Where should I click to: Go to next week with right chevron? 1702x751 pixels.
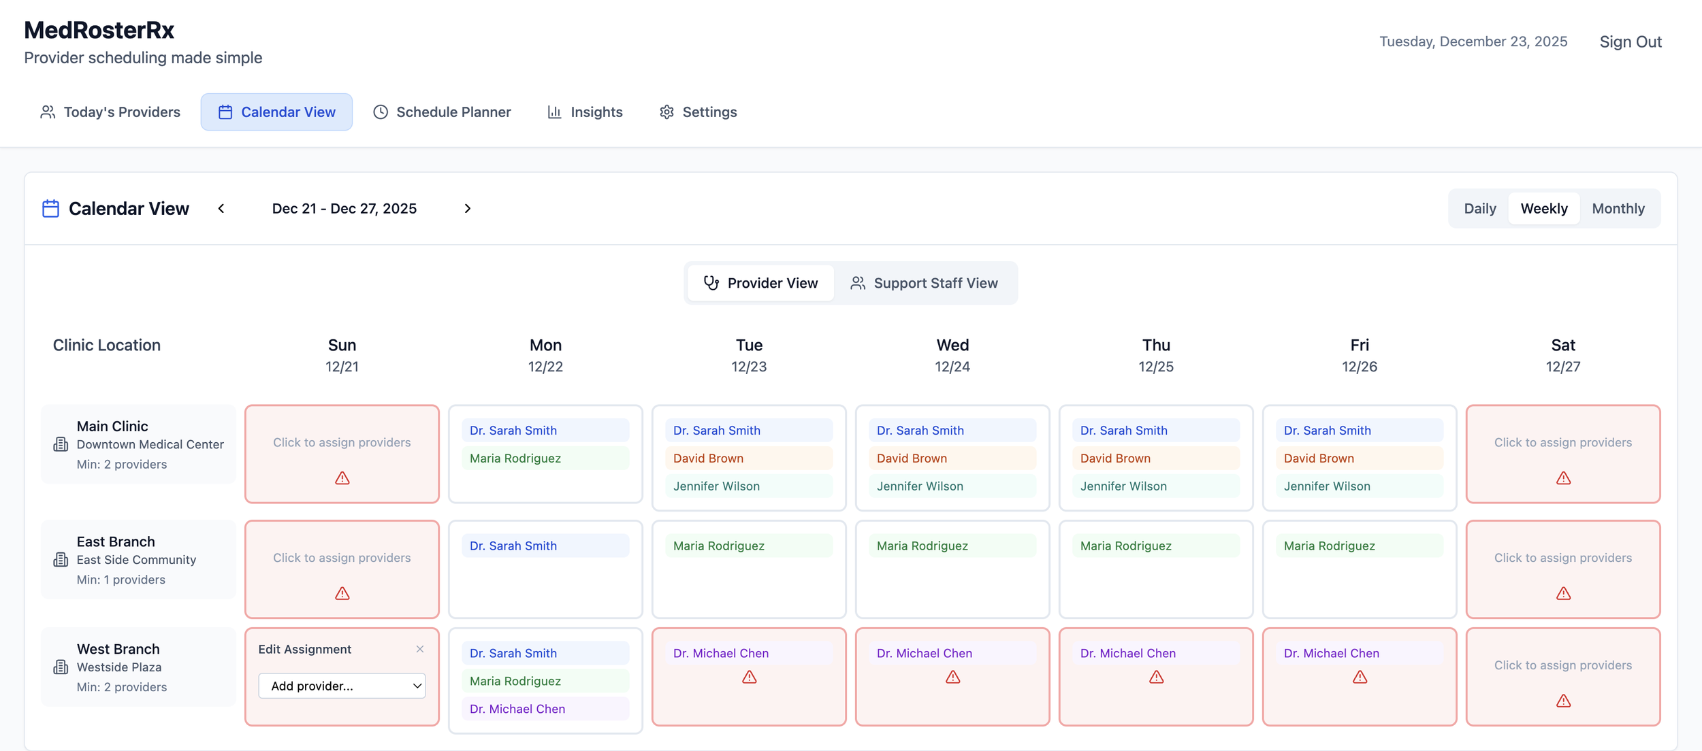[467, 208]
